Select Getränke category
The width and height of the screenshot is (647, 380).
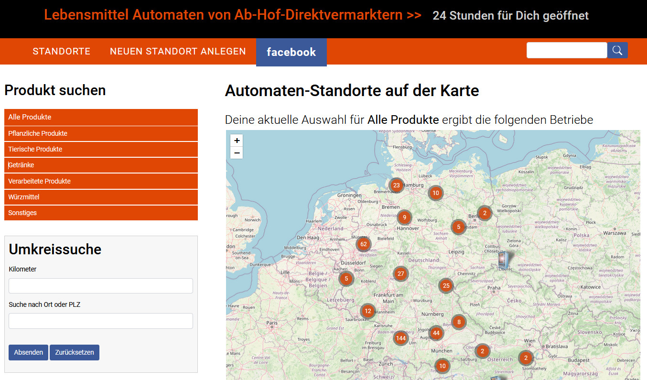(x=101, y=165)
